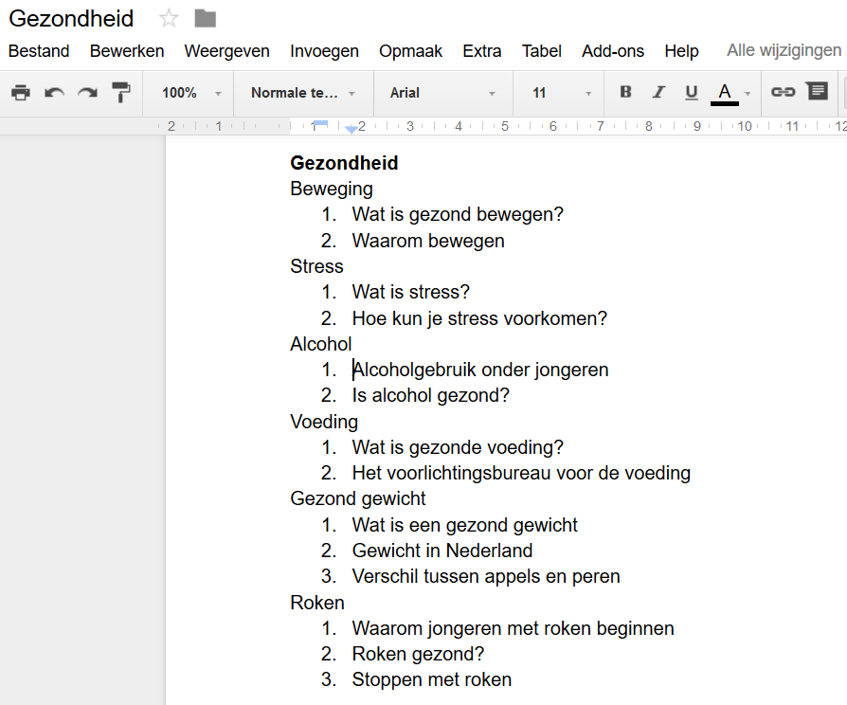Click the line Roken gezond?
The height and width of the screenshot is (705, 847).
point(418,654)
